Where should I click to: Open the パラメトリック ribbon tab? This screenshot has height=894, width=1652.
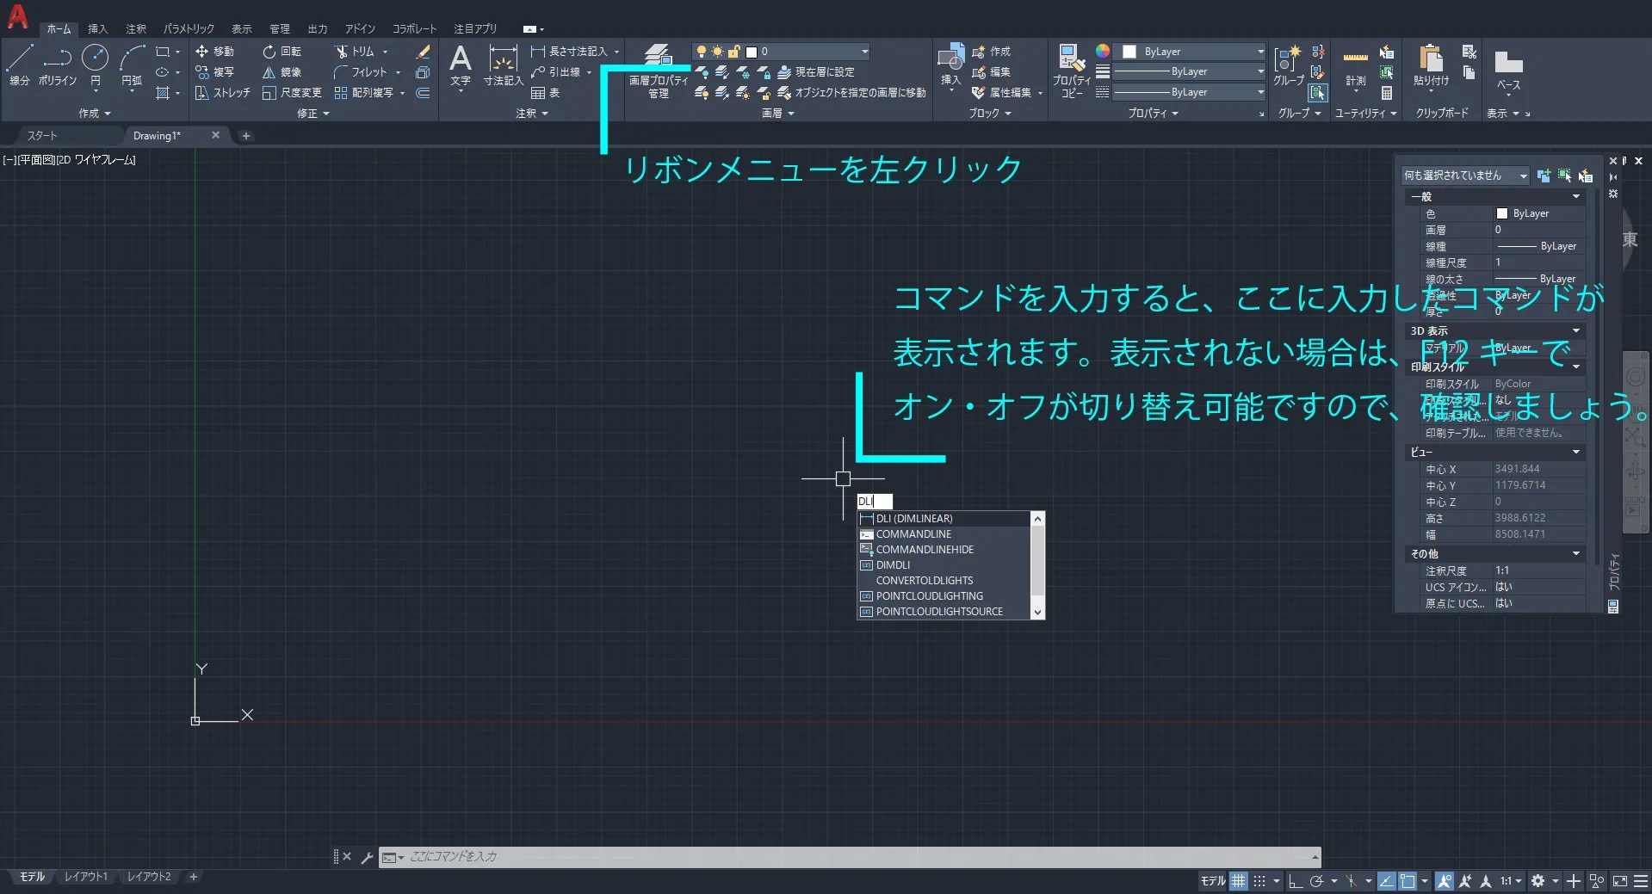pyautogui.click(x=189, y=29)
